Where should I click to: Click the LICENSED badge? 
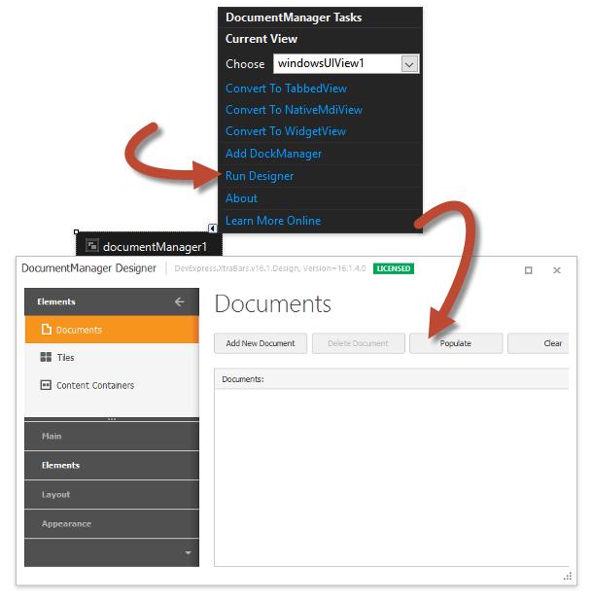pyautogui.click(x=394, y=268)
